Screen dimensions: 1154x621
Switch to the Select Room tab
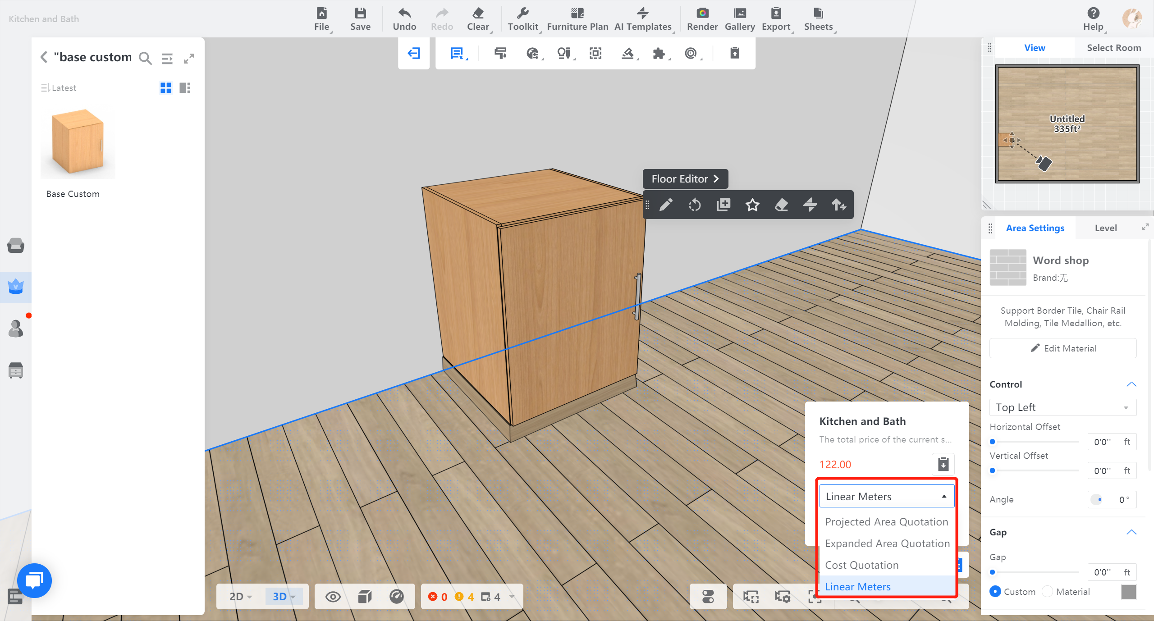pyautogui.click(x=1113, y=48)
